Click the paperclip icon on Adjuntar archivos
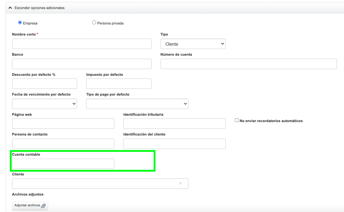The height and width of the screenshot is (212, 344). click(43, 206)
